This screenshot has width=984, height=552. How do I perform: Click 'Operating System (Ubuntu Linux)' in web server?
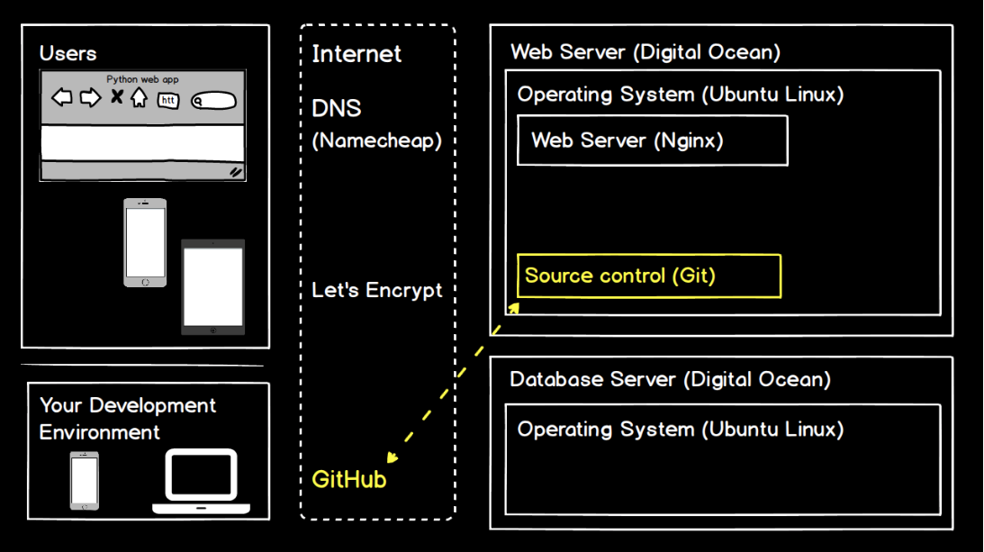point(681,95)
